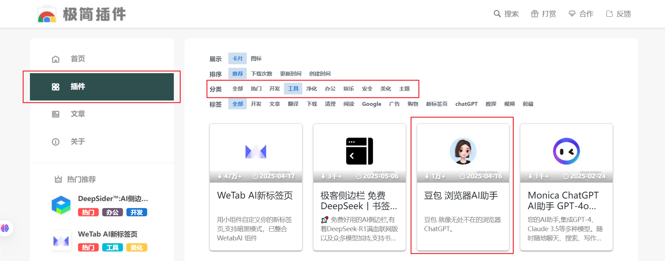
Task: Filter tags by 新标签页
Action: click(x=437, y=104)
